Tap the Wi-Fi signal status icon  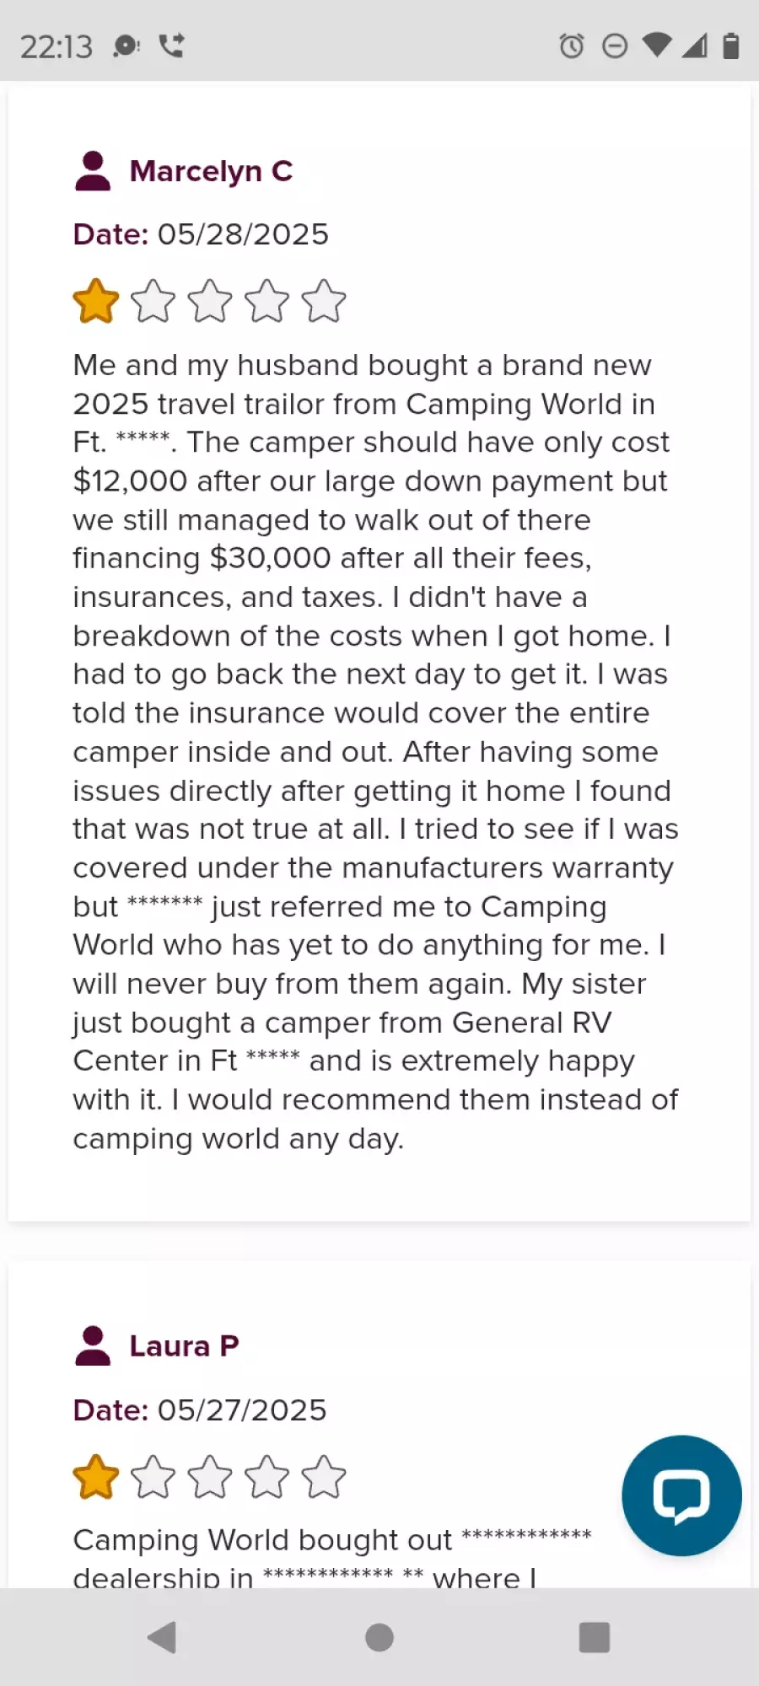point(657,46)
